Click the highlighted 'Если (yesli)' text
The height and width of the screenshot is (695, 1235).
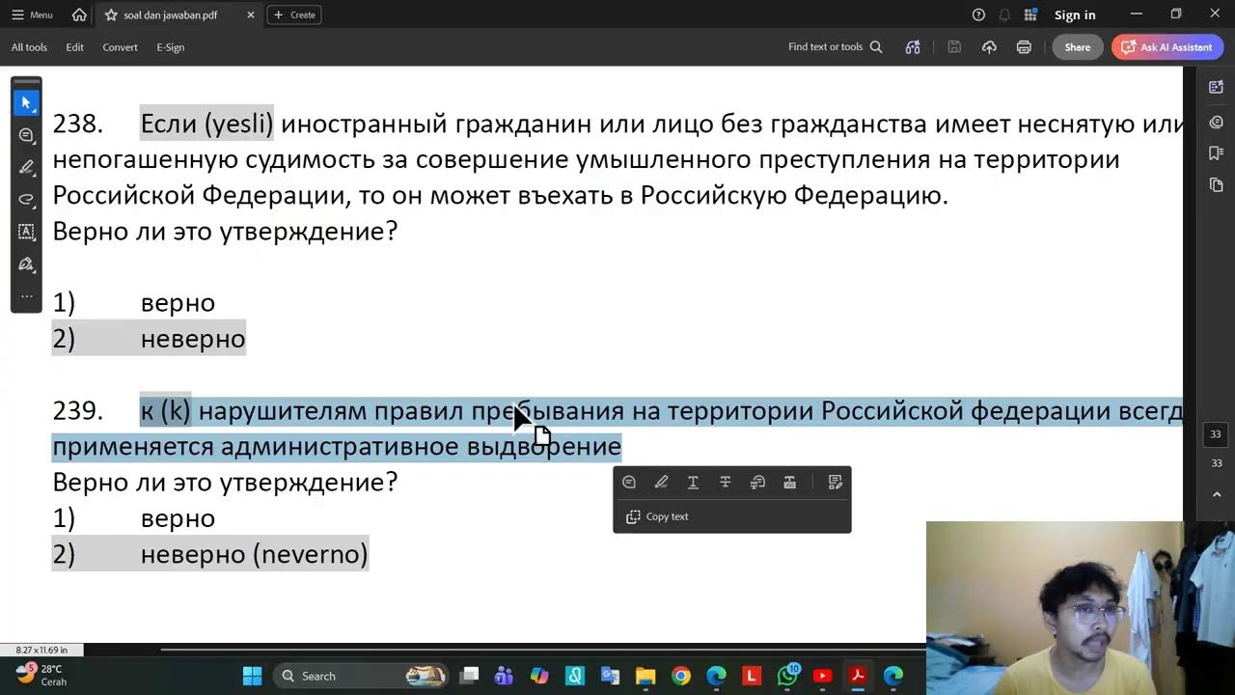(207, 124)
